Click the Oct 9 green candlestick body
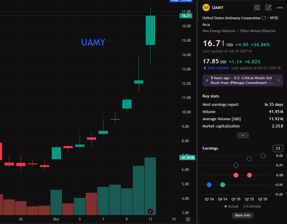This screenshot has height=224, width=287. [x=127, y=104]
